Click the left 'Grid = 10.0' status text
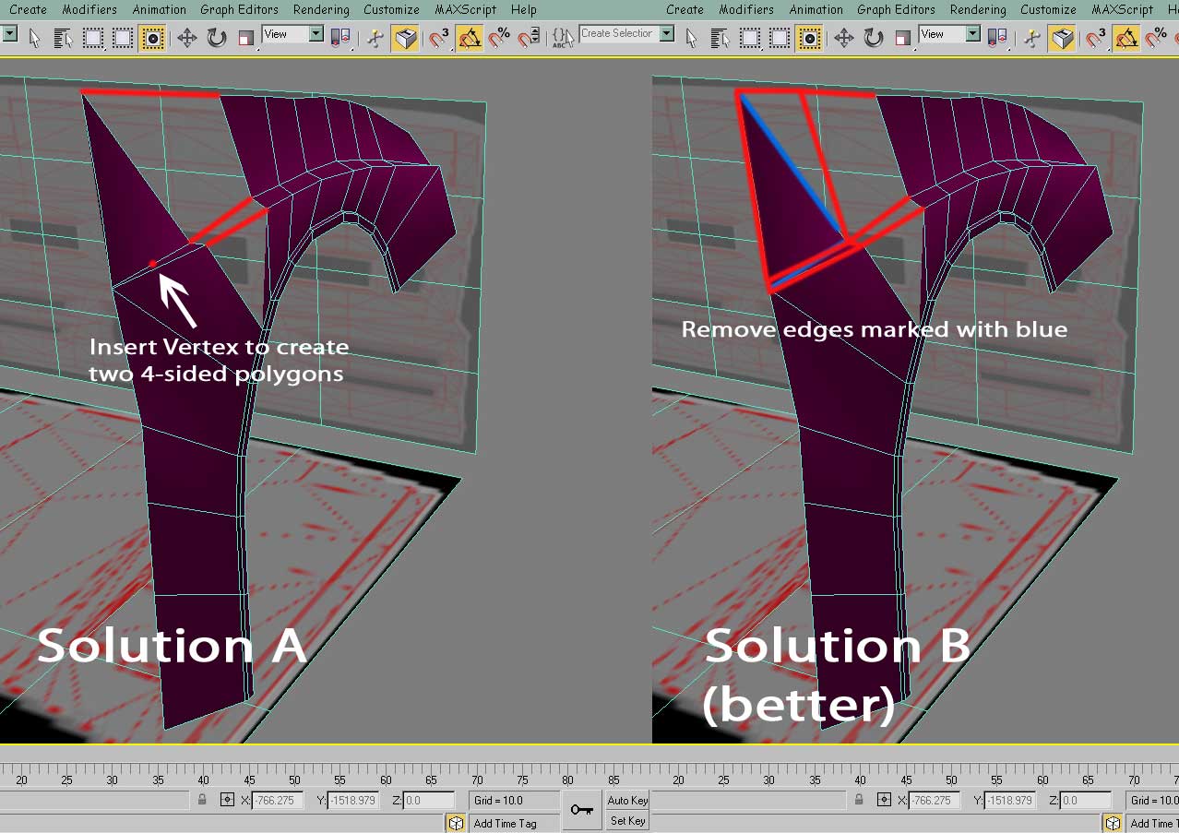Image resolution: width=1179 pixels, height=833 pixels. 499,801
